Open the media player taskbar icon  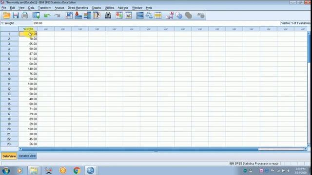[x=19, y=171]
